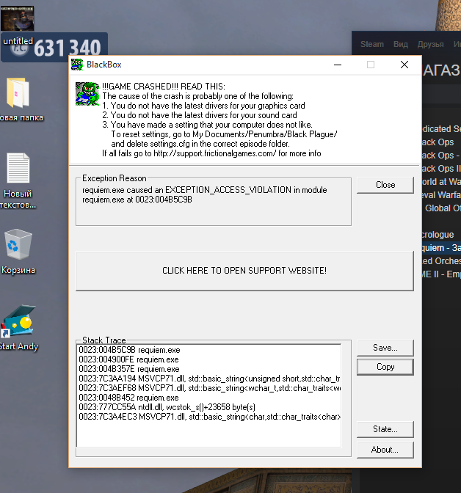Click the green monster crash icon
The width and height of the screenshot is (461, 493).
click(x=87, y=94)
